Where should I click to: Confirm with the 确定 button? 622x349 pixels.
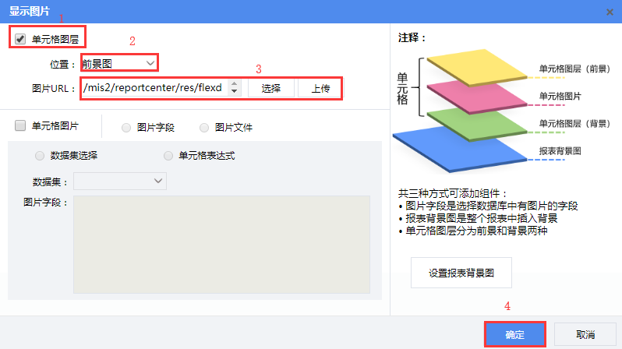tap(514, 333)
